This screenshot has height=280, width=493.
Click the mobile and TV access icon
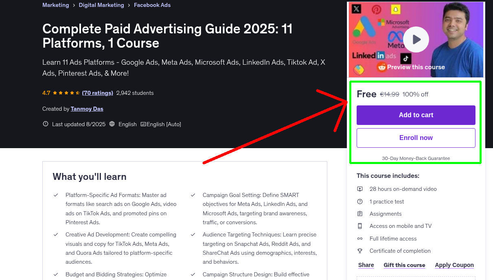[x=360, y=226]
